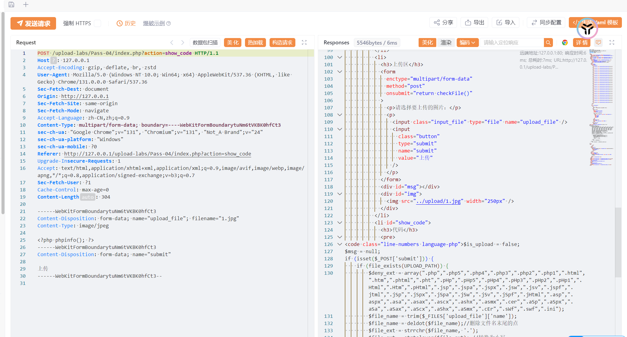This screenshot has width=627, height=337.
Task: Go to previous request with left arrow
Action: click(x=172, y=43)
